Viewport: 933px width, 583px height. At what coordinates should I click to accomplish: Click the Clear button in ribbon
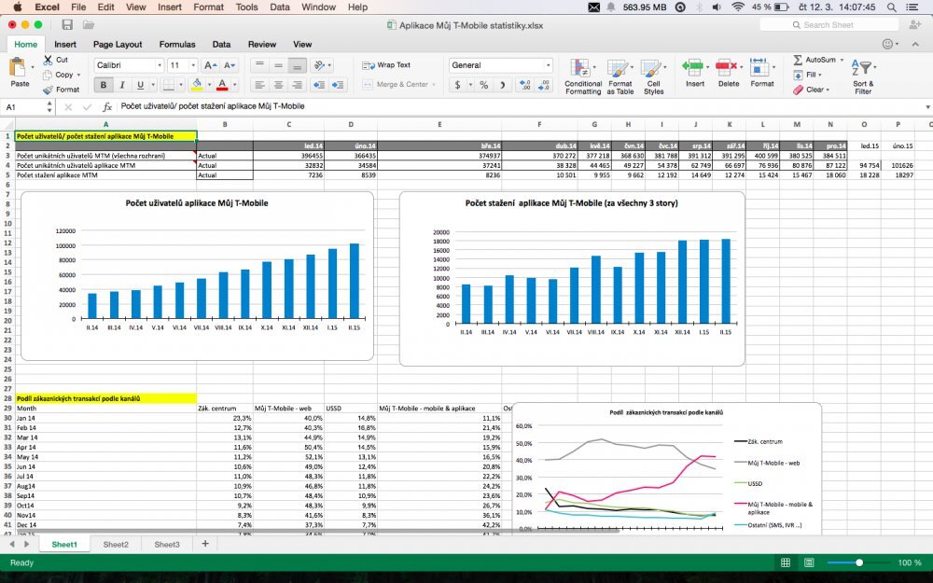(x=812, y=90)
